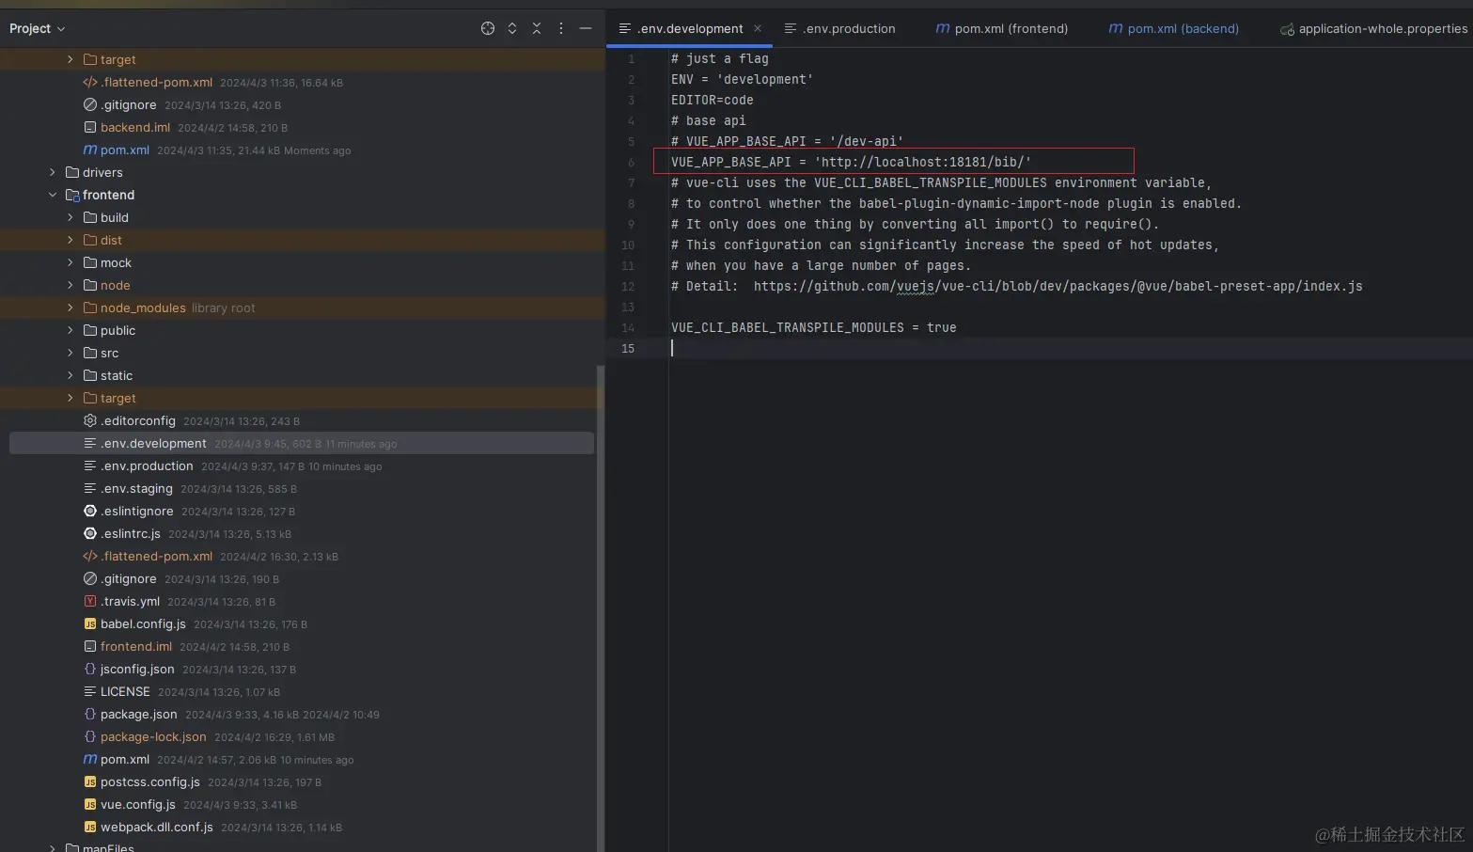1473x852 pixels.
Task: Switch to the .env.production tab
Action: [839, 28]
